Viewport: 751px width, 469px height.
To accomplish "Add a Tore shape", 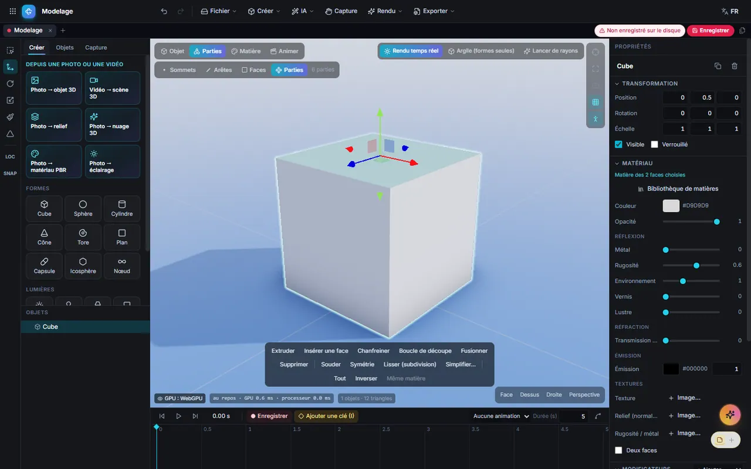I will pyautogui.click(x=83, y=237).
